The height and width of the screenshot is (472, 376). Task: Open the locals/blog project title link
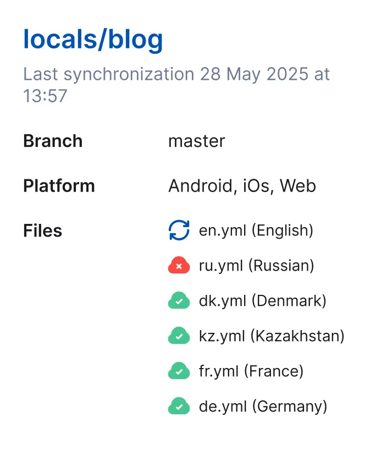click(x=93, y=40)
